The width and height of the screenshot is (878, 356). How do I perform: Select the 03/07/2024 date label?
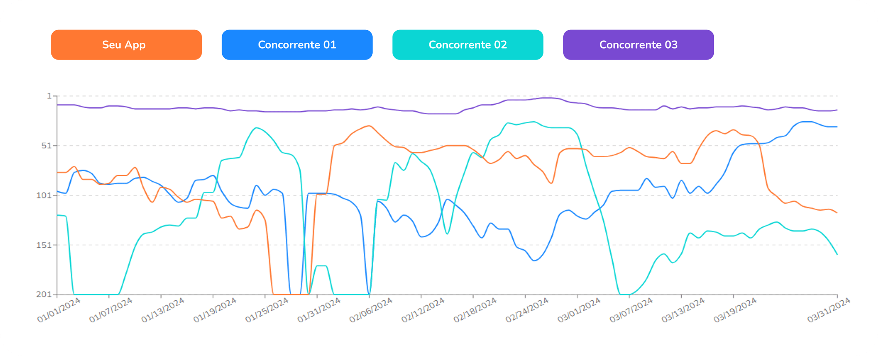point(631,310)
